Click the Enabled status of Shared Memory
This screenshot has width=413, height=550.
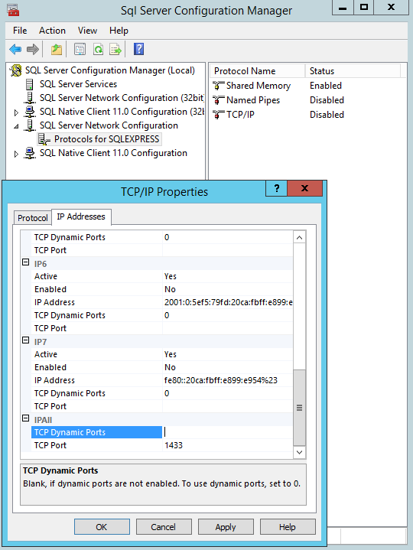[326, 86]
